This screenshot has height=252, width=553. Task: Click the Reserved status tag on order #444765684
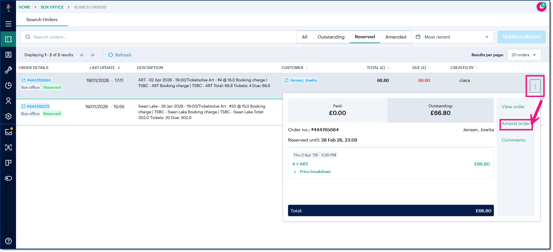click(52, 87)
